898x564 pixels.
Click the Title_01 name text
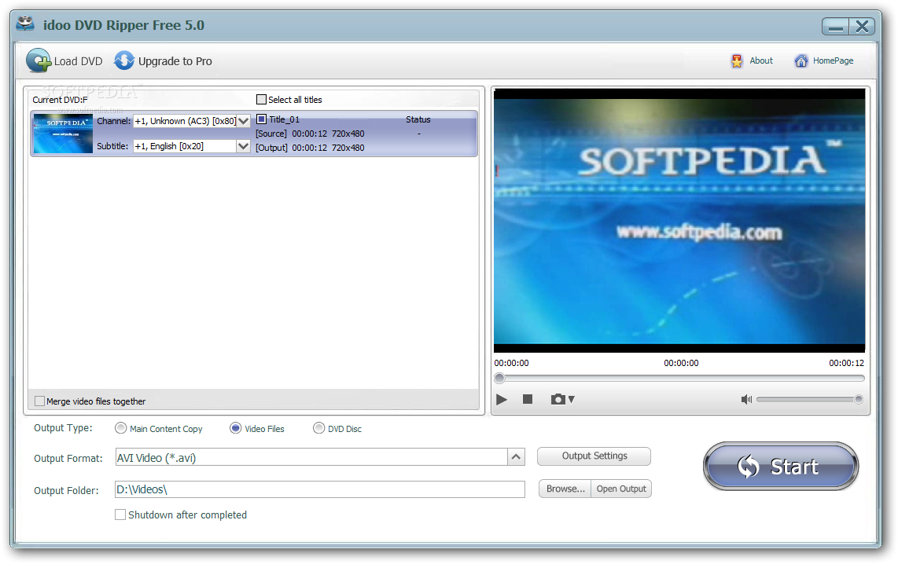(x=284, y=119)
